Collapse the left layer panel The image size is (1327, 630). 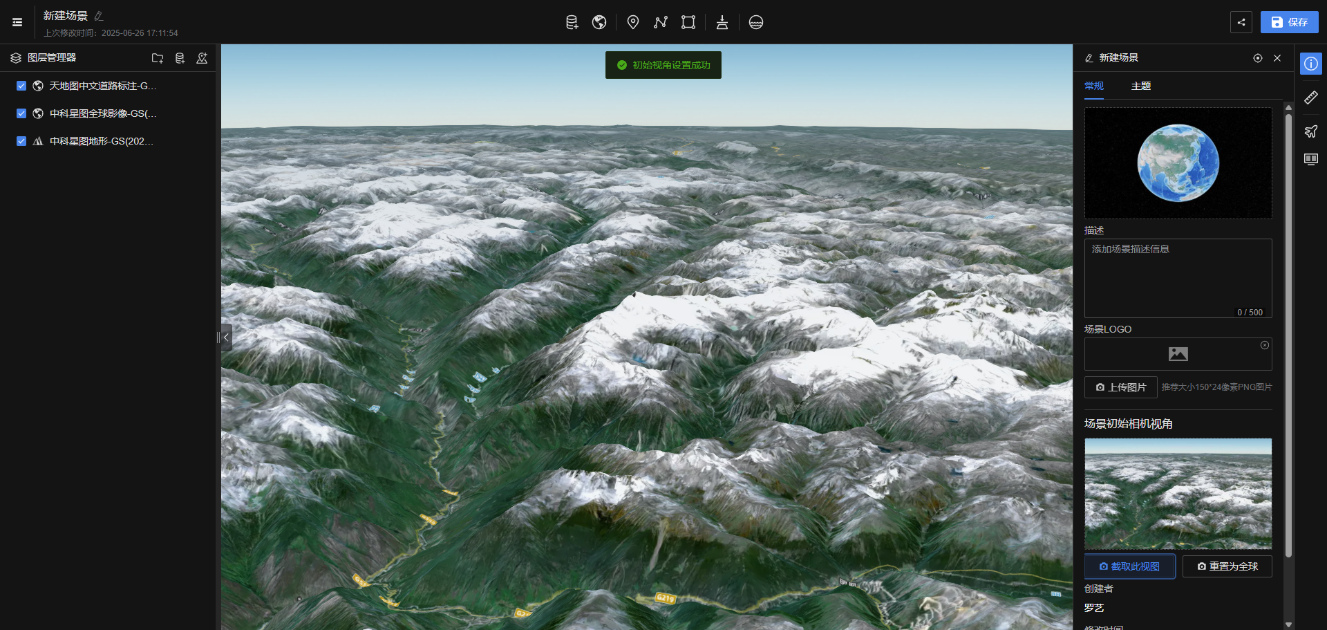[x=225, y=337]
